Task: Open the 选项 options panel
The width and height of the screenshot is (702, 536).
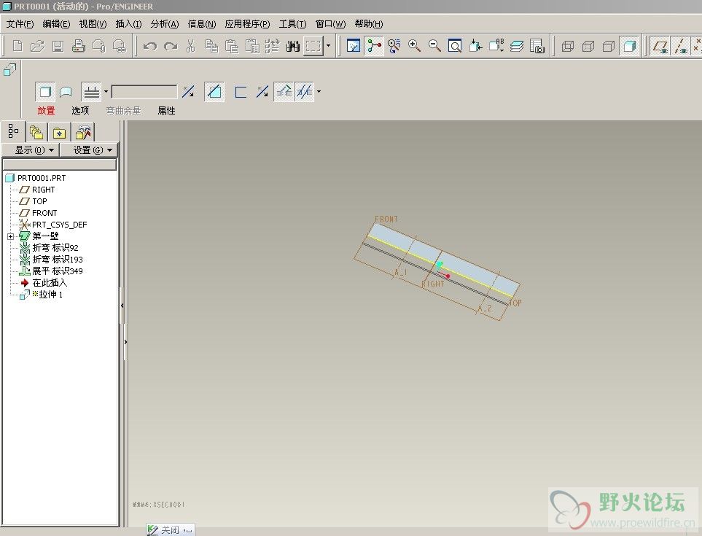Action: click(x=80, y=111)
